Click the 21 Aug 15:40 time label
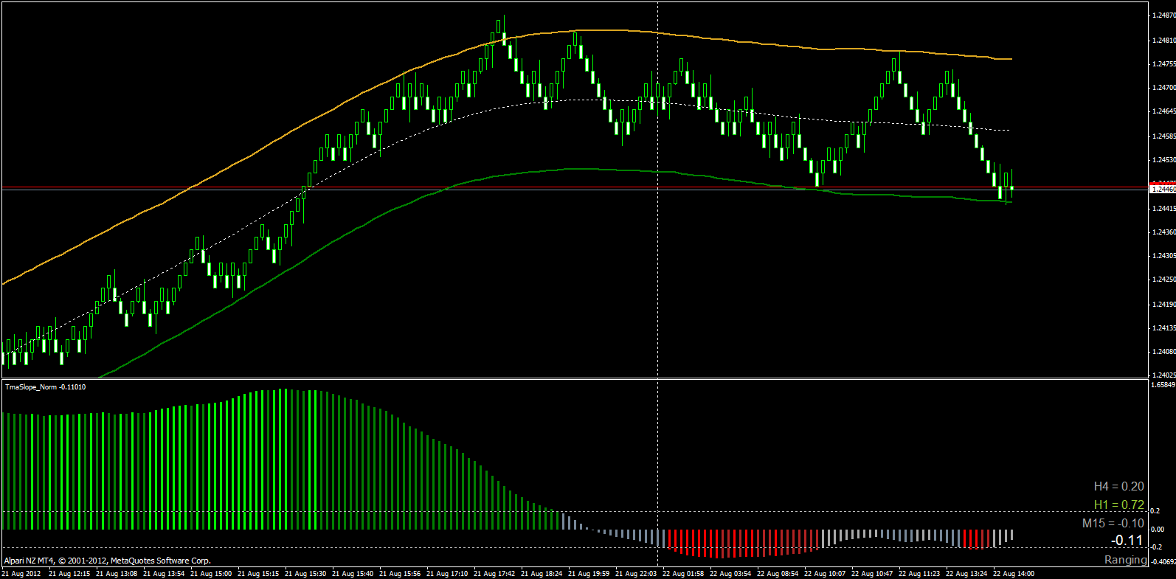 (353, 573)
